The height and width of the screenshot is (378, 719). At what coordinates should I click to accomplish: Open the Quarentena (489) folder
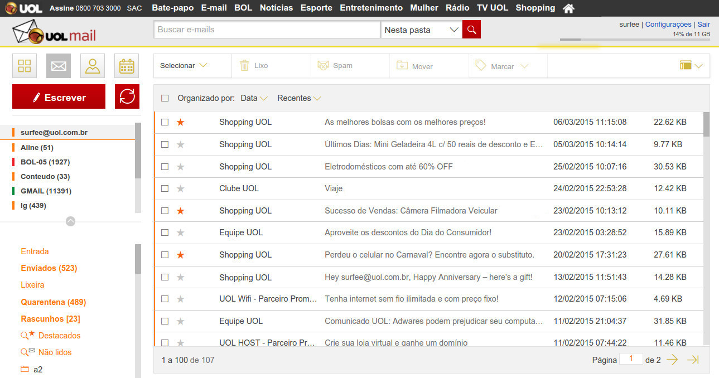click(54, 302)
